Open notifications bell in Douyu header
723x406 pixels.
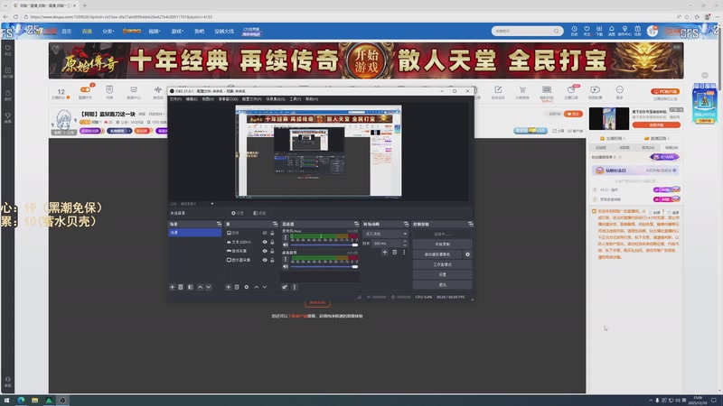612,31
